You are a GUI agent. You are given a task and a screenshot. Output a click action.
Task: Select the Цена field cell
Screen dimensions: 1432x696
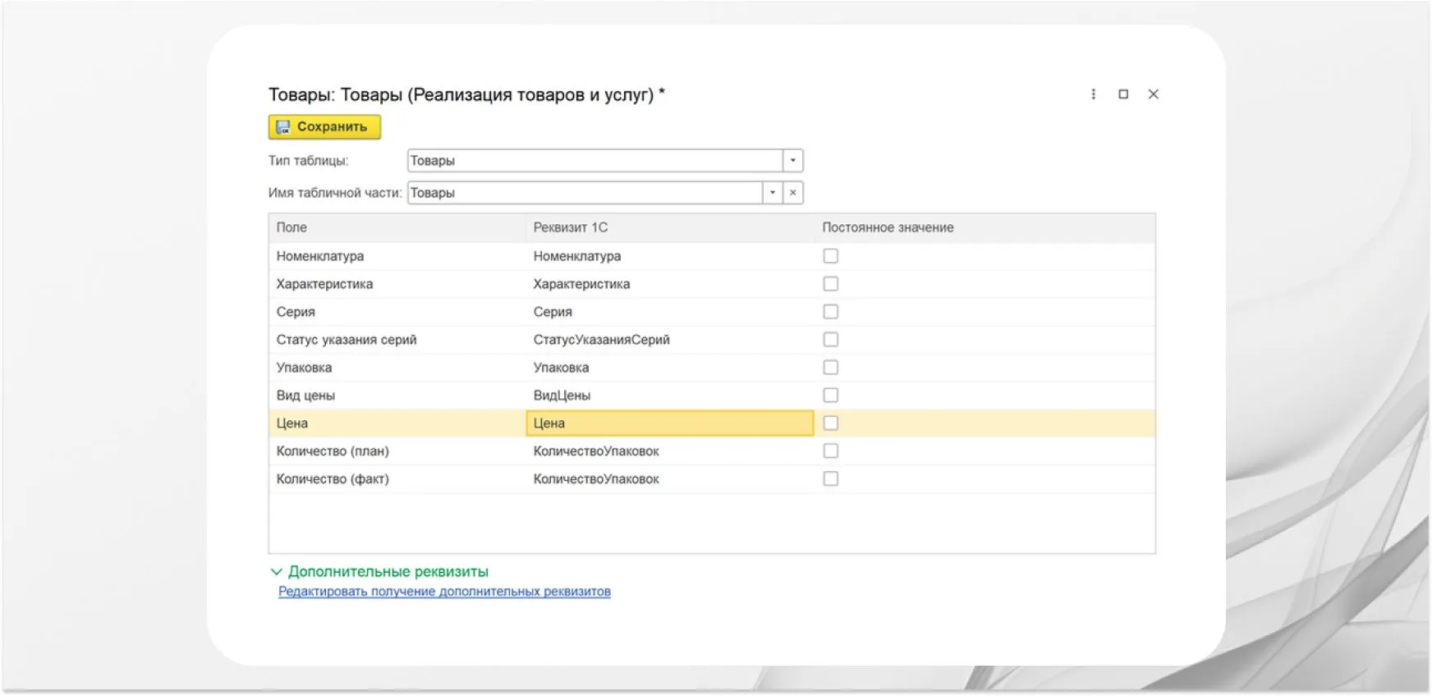pyautogui.click(x=397, y=424)
